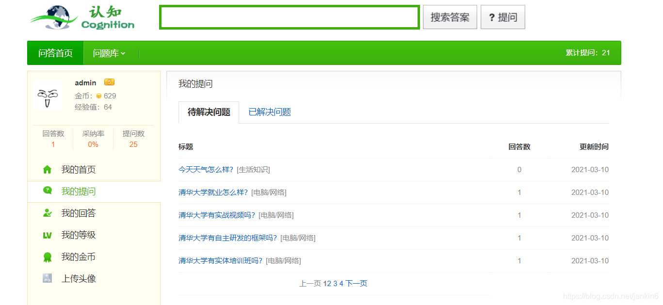The height and width of the screenshot is (305, 663).
Task: Open the 问答首页 navigation item
Action: pos(55,52)
